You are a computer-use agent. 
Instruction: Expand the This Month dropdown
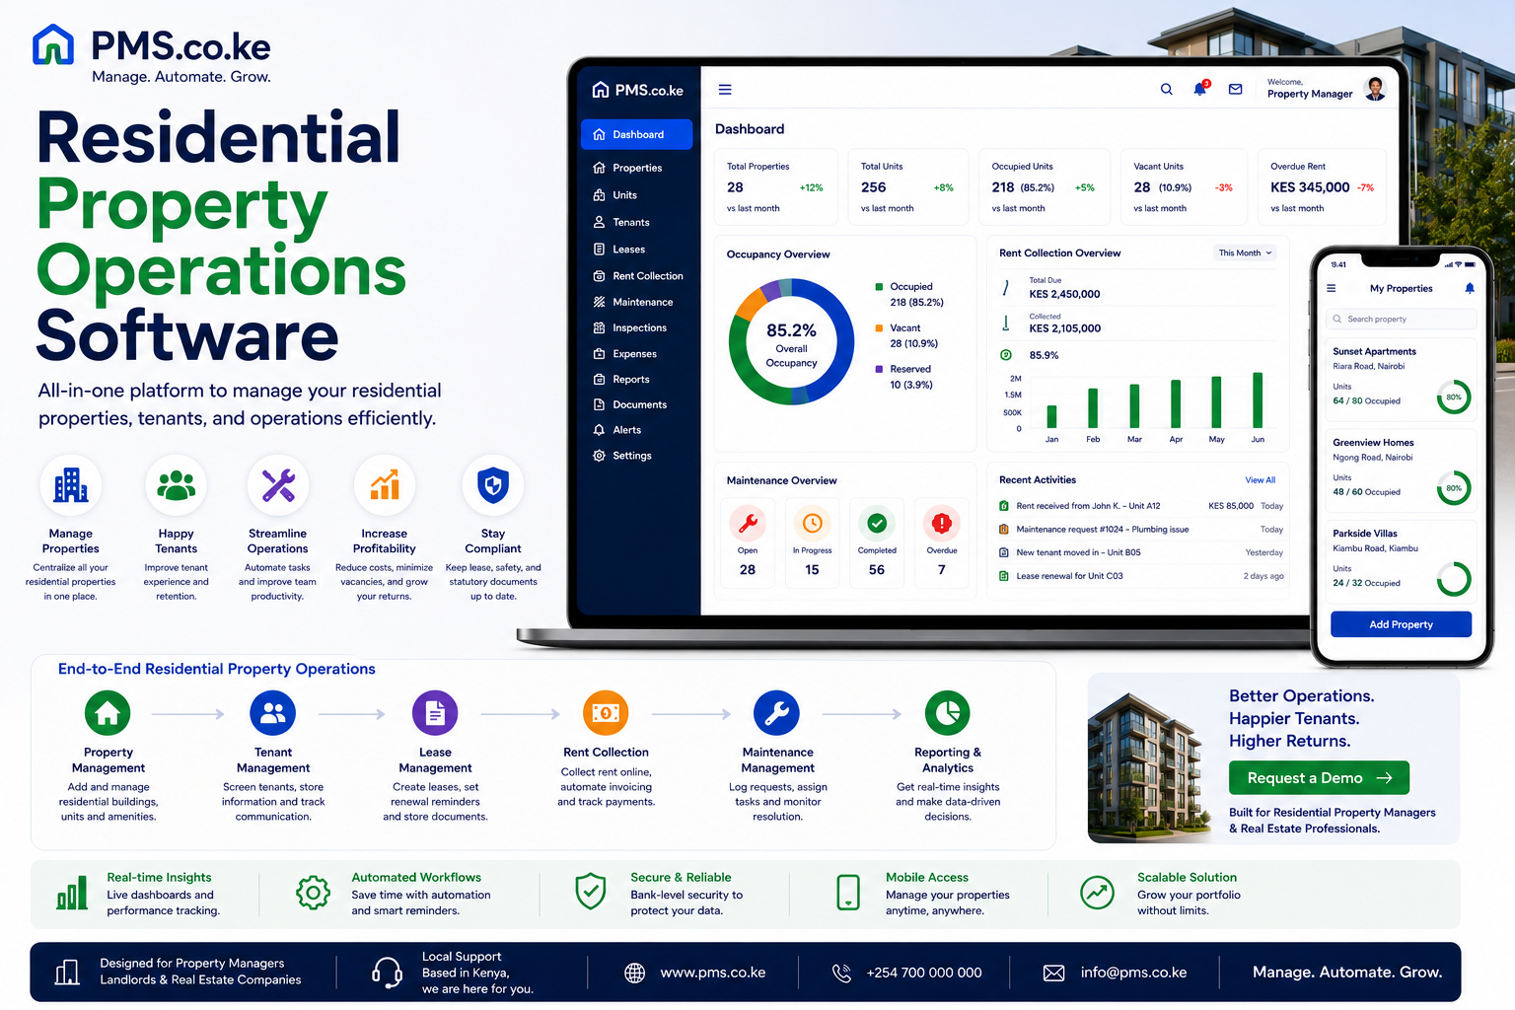coord(1245,253)
